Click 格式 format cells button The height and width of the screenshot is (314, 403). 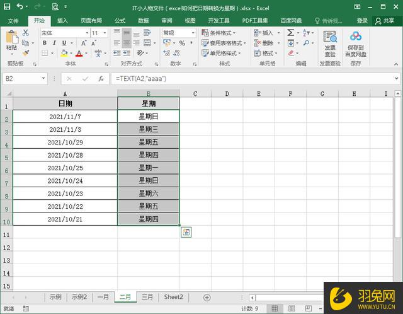click(266, 53)
